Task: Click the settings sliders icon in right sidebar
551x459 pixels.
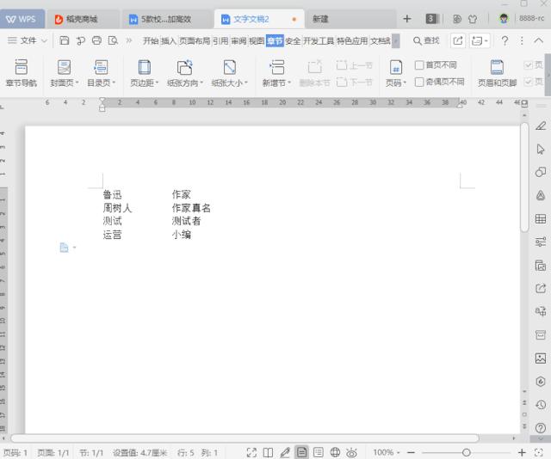Action: tap(541, 242)
